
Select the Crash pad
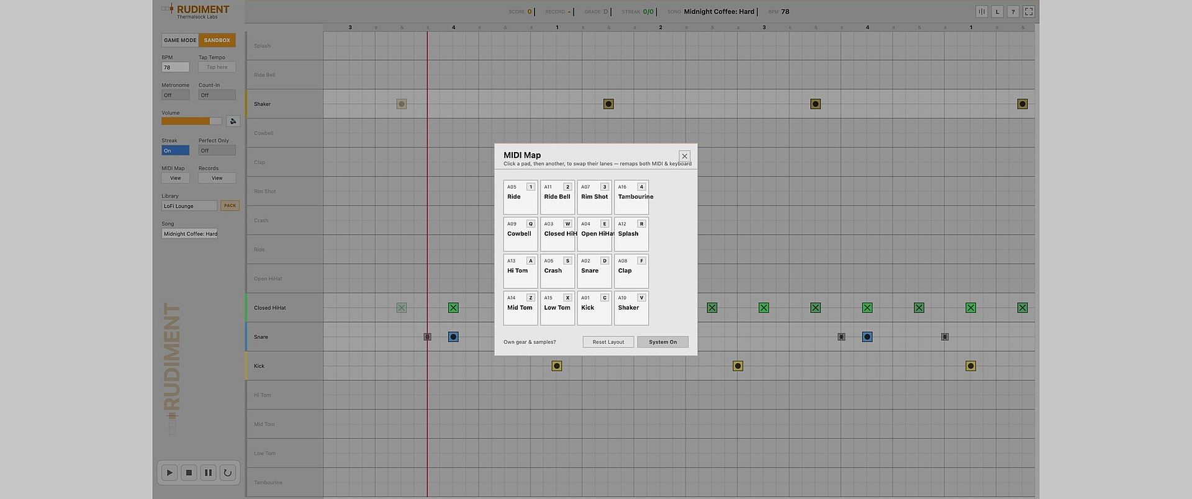(x=558, y=271)
